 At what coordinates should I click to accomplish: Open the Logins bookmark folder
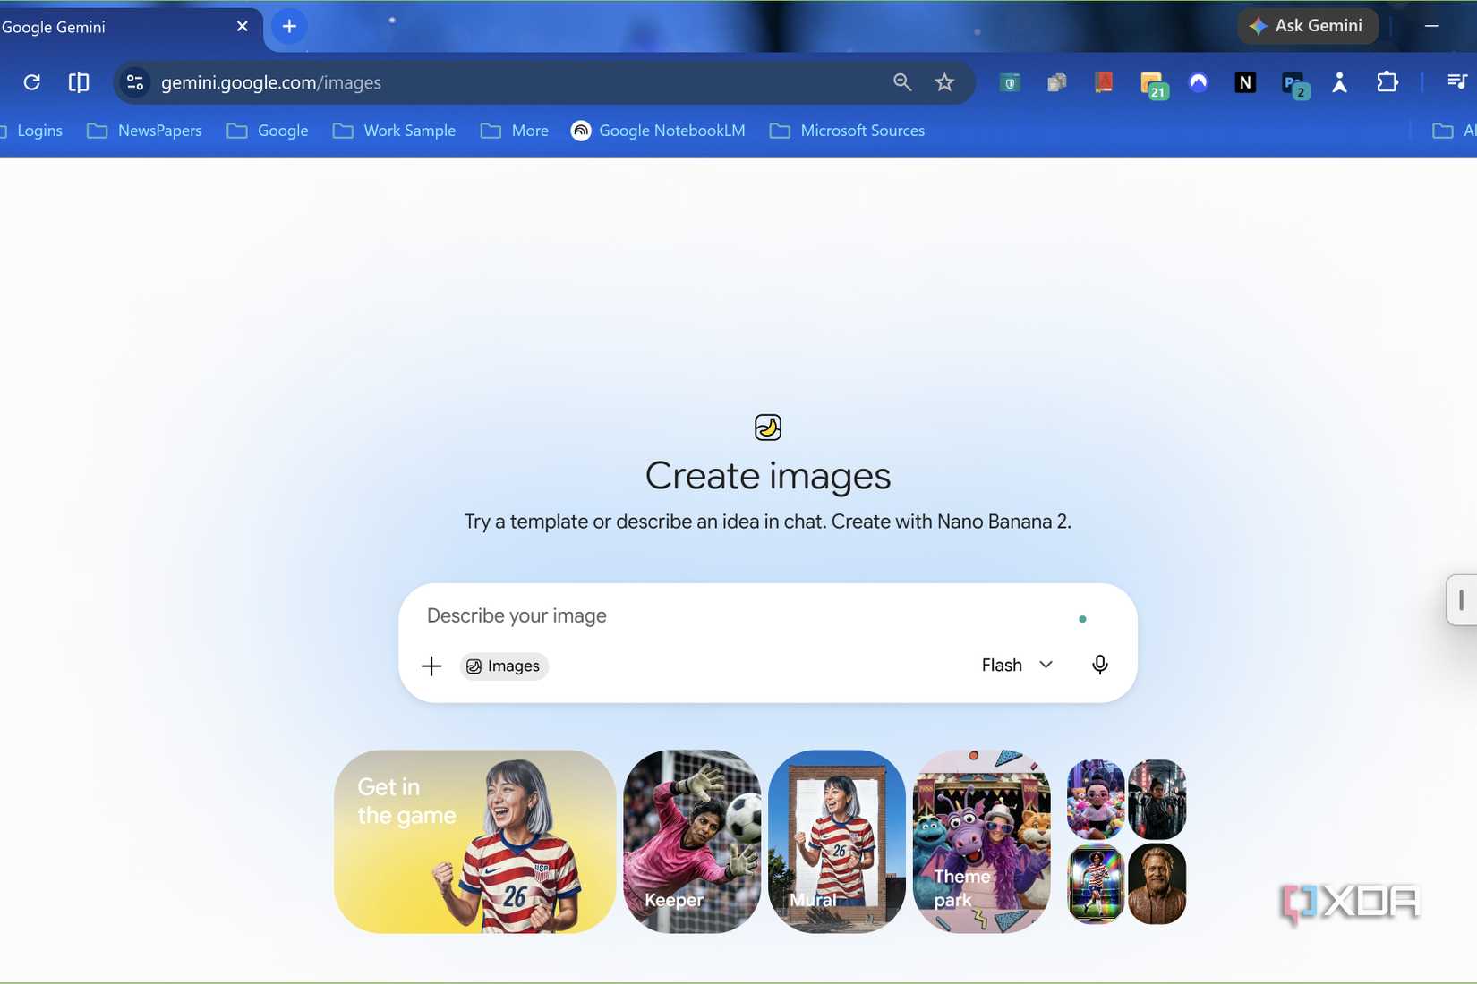click(x=33, y=131)
